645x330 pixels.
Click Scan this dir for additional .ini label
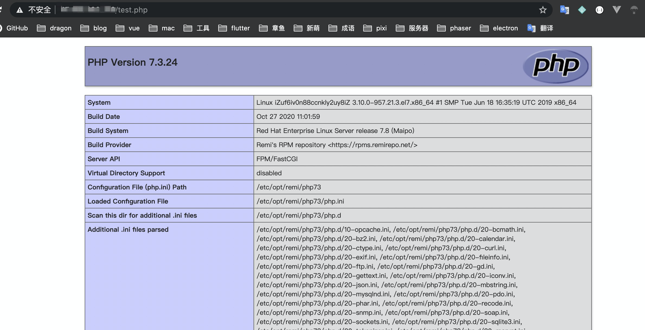coord(142,215)
